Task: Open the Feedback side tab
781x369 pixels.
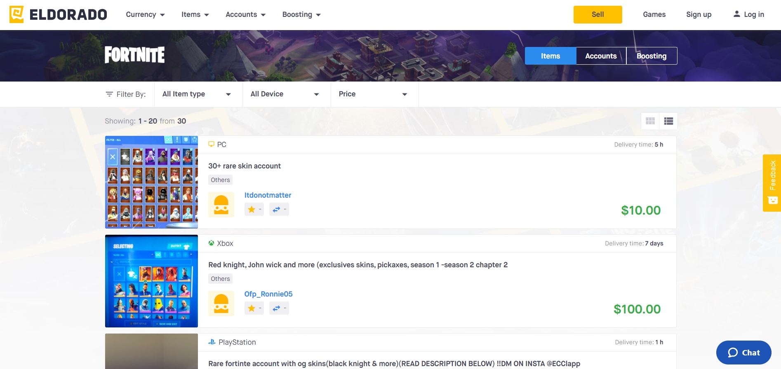Action: [x=772, y=183]
